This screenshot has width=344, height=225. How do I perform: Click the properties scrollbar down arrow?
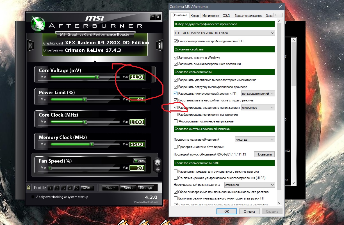pos(279,203)
